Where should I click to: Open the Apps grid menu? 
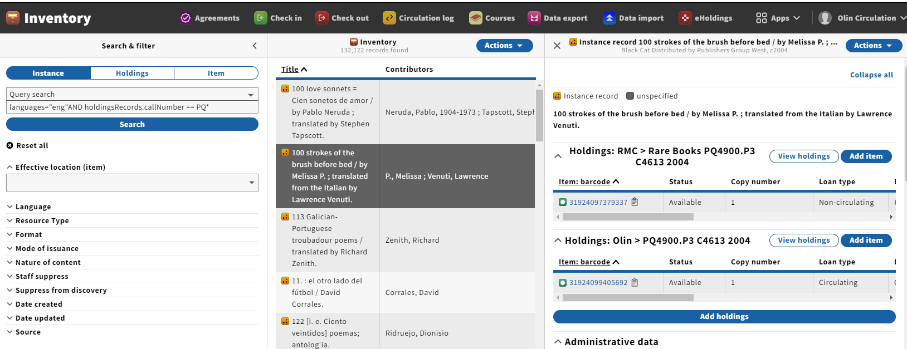(x=778, y=18)
